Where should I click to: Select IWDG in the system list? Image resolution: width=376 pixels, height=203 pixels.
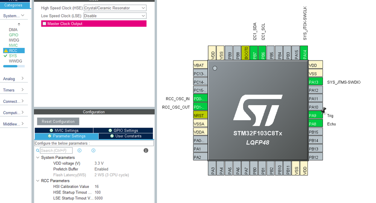tap(14, 40)
